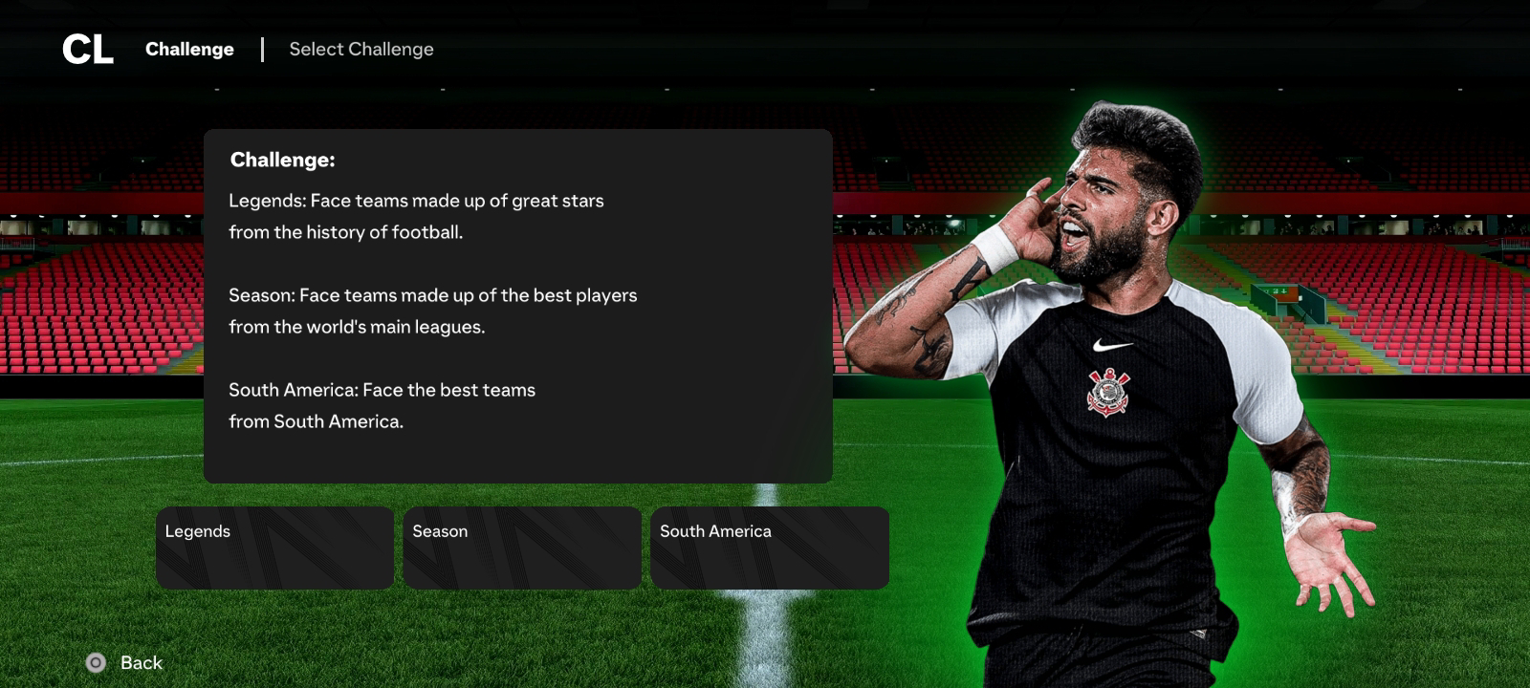The height and width of the screenshot is (688, 1530).
Task: Click the CL logo
Action: coord(87,50)
